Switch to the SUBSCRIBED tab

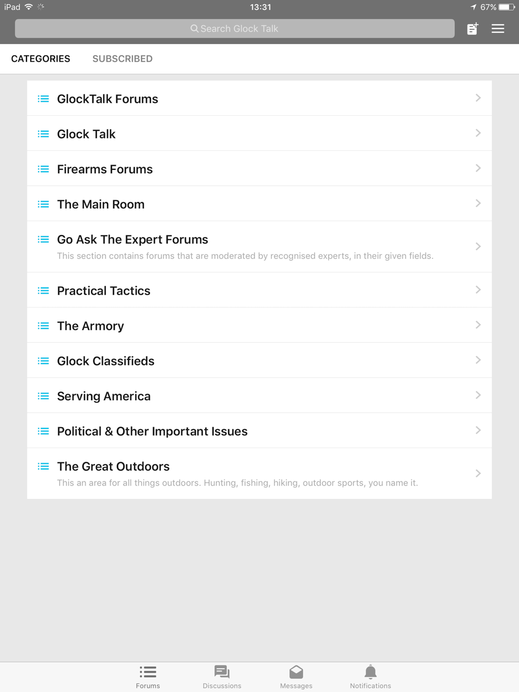[x=122, y=59]
